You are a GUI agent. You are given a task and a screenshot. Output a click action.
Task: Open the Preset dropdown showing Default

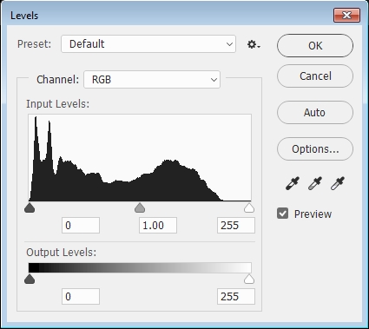[148, 44]
